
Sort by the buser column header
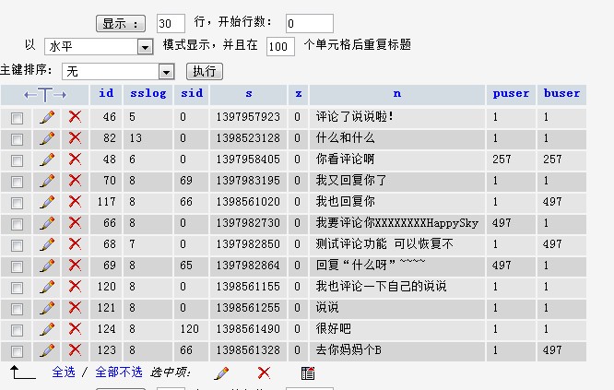(562, 93)
